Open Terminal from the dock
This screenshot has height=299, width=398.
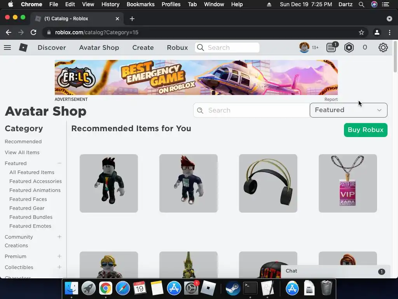[250, 288]
